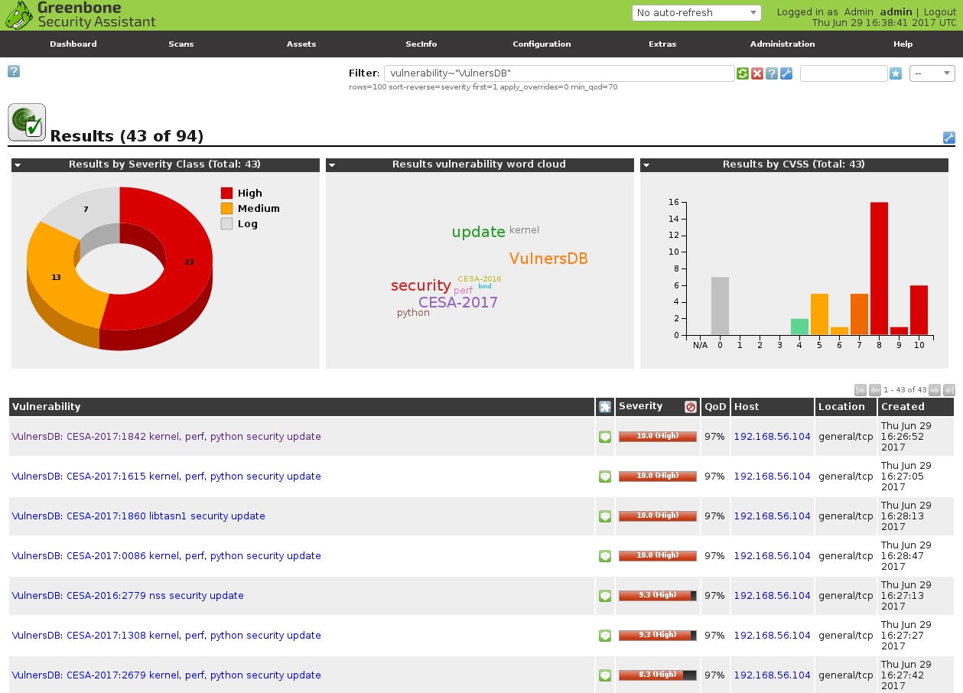The image size is (963, 693).
Task: Expand Results by Severity Class chart menu
Action: click(x=17, y=164)
